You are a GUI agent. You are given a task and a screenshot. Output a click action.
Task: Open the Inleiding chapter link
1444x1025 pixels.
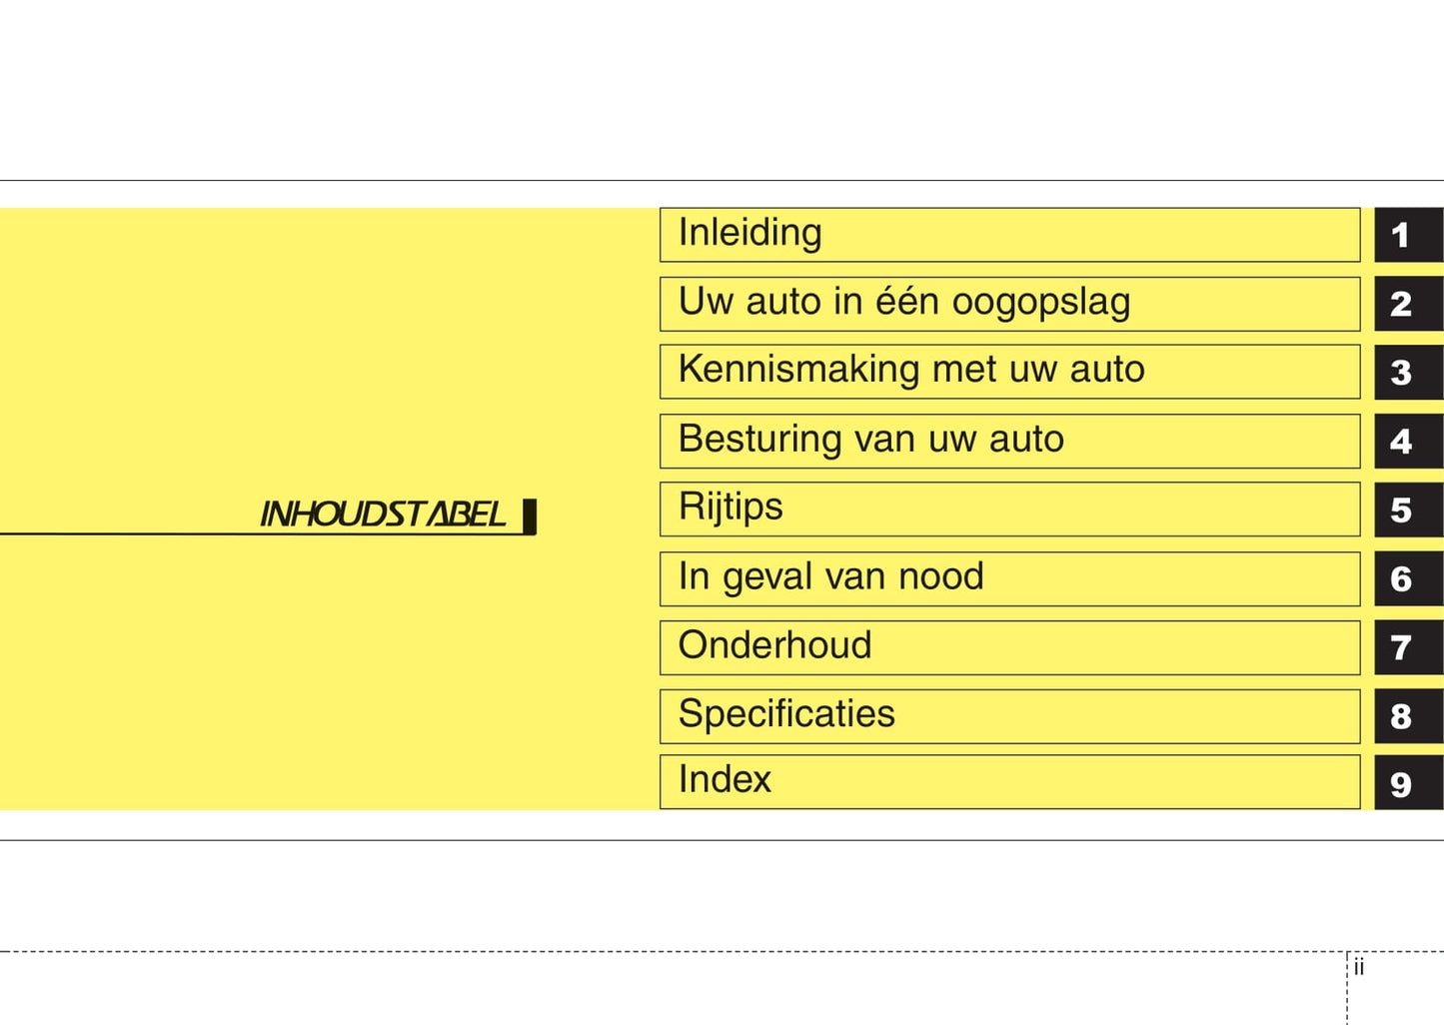[x=1009, y=235]
